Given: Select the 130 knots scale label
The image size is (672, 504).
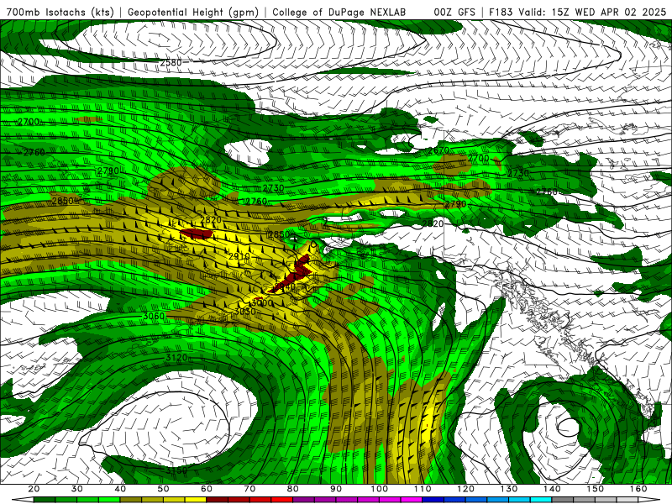Looking at the screenshot, I should 509,489.
